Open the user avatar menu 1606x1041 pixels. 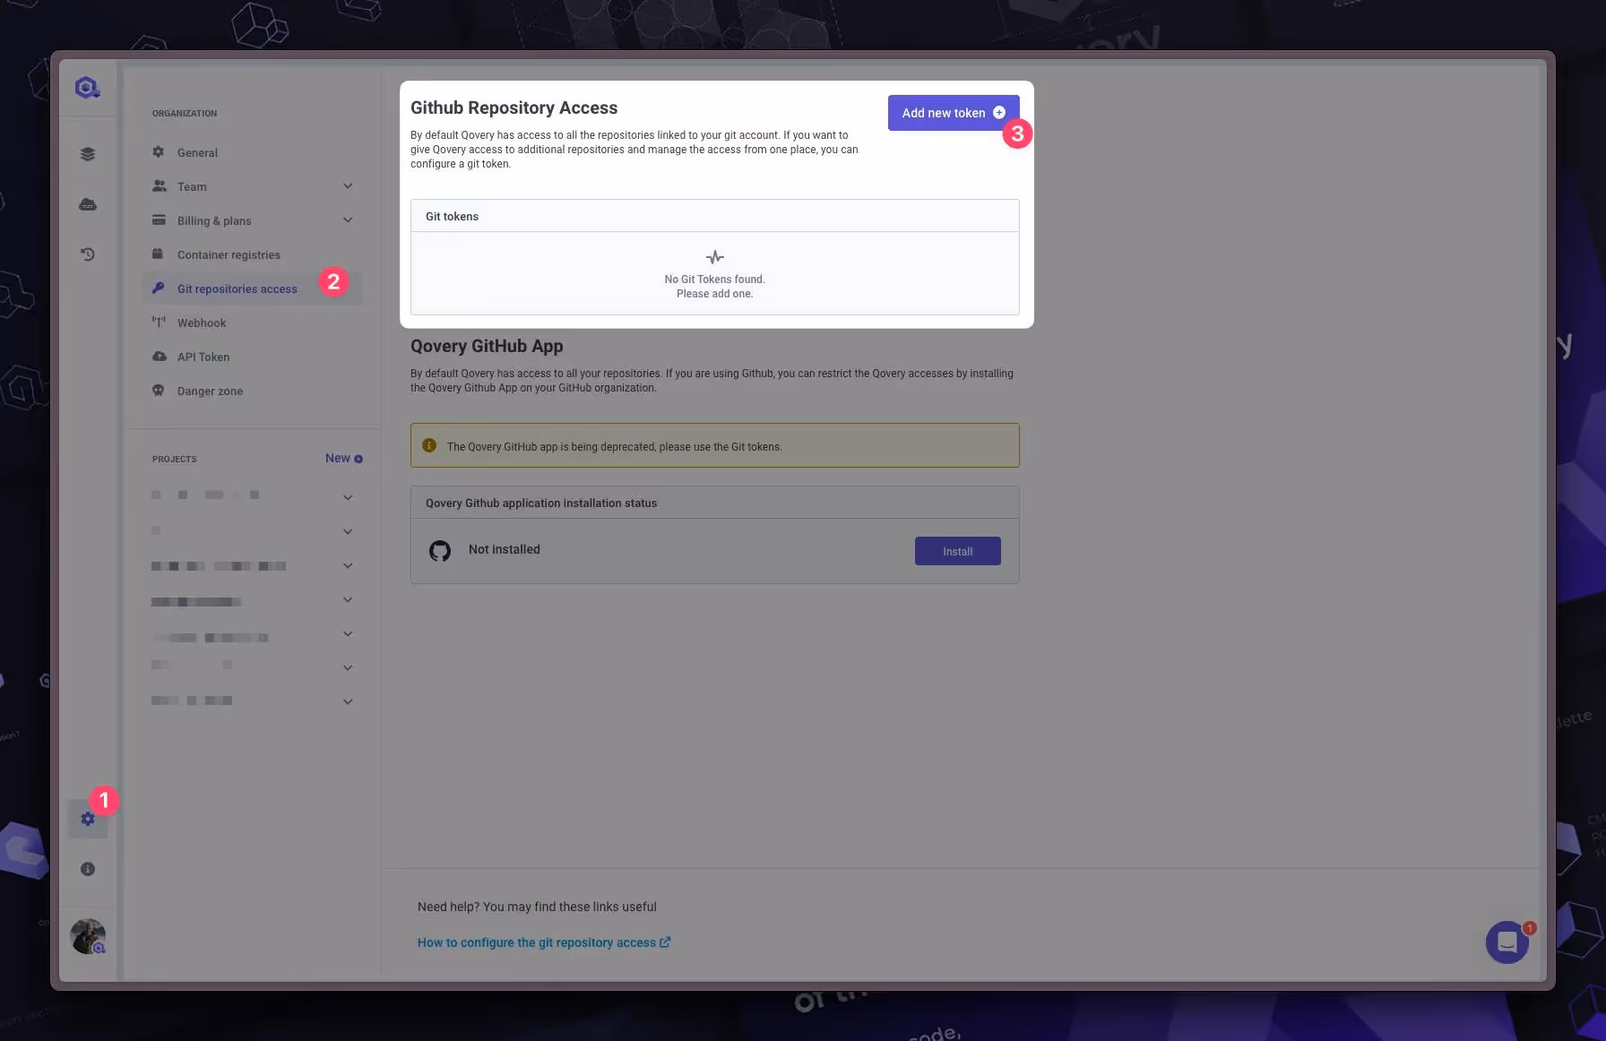(88, 936)
